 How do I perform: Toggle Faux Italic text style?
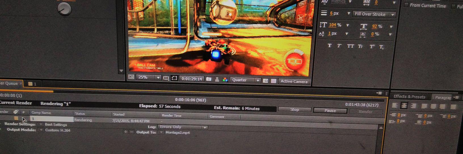(339, 46)
